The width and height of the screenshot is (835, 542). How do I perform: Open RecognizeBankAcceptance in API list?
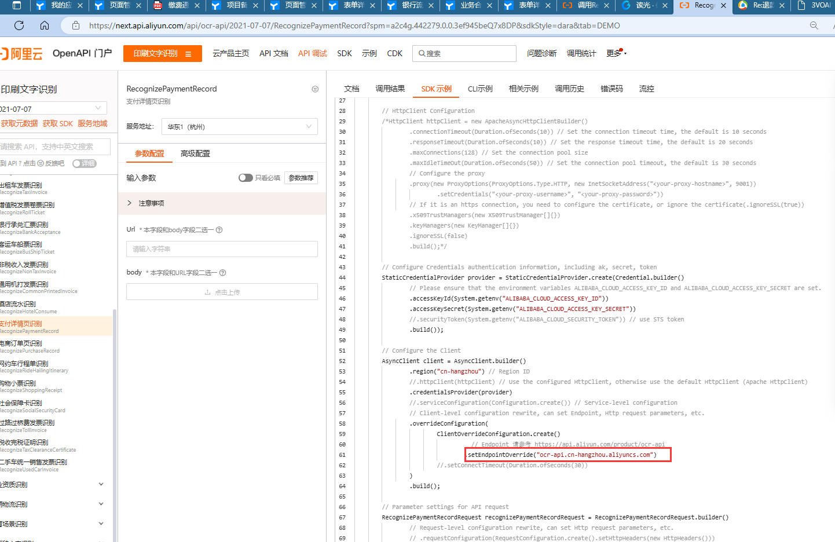pos(30,228)
